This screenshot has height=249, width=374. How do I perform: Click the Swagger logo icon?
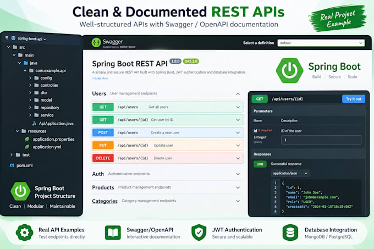click(96, 43)
